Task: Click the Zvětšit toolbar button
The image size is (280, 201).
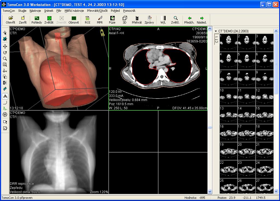Action: (x=49, y=20)
